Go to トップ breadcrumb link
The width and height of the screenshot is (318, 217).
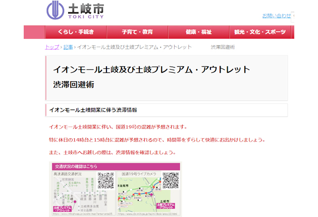(52, 47)
